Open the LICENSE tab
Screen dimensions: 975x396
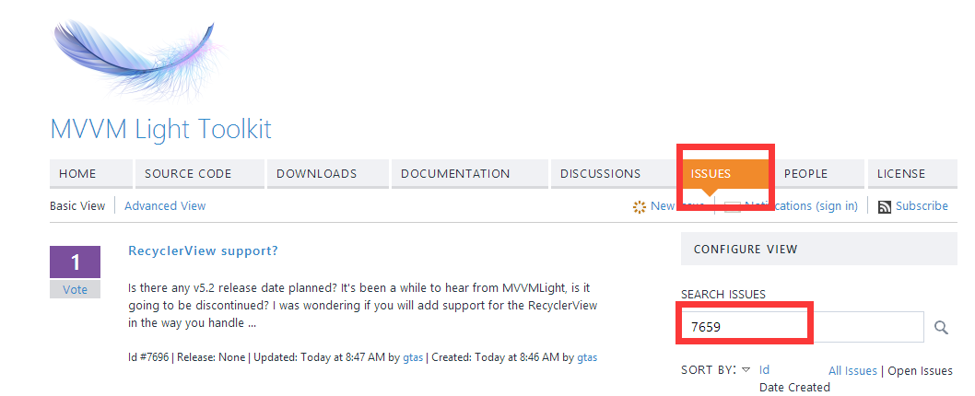click(x=912, y=173)
